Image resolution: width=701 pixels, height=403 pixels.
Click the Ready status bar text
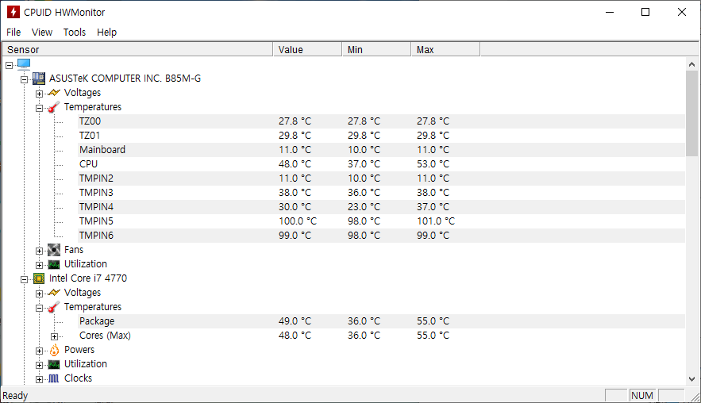coord(15,395)
